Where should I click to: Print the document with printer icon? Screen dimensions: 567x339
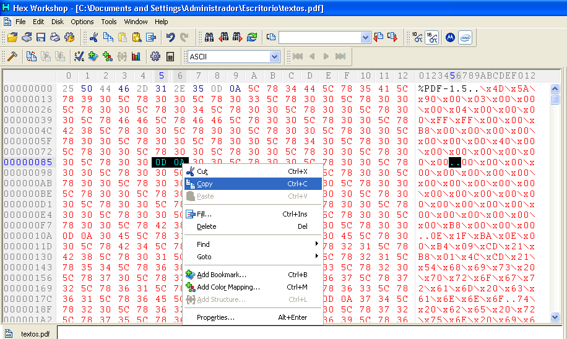pos(55,37)
